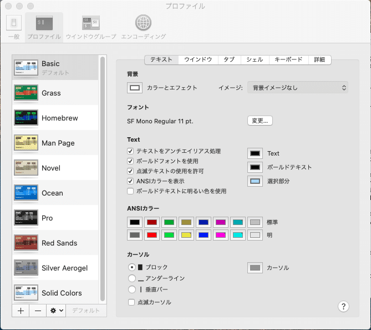Open bright dark gray ANSI color
371x330 pixels.
pyautogui.click(x=135, y=235)
